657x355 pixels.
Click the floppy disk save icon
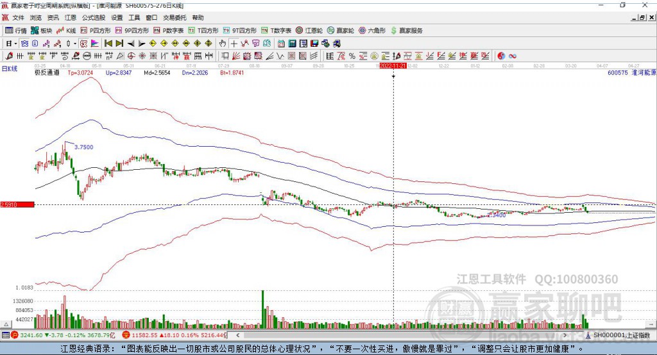pyautogui.click(x=314, y=44)
